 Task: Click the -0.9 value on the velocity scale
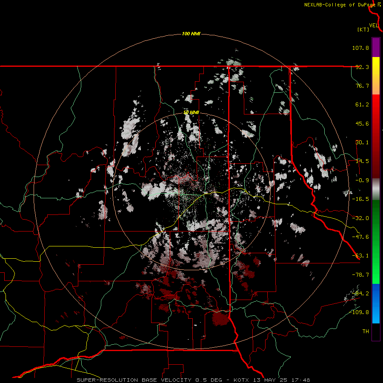[362, 180]
